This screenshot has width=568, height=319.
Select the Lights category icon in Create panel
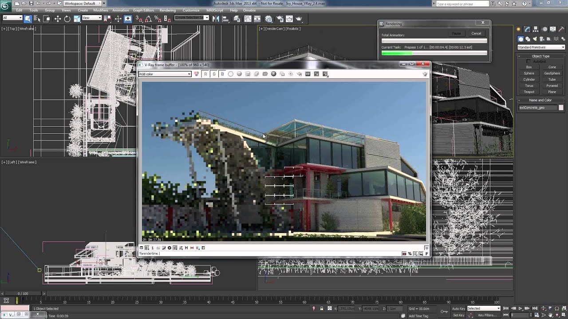tap(534, 39)
